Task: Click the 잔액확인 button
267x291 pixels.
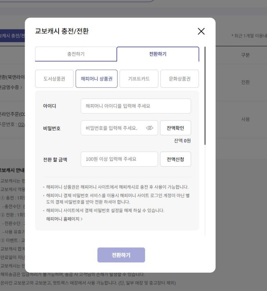Action: click(175, 128)
